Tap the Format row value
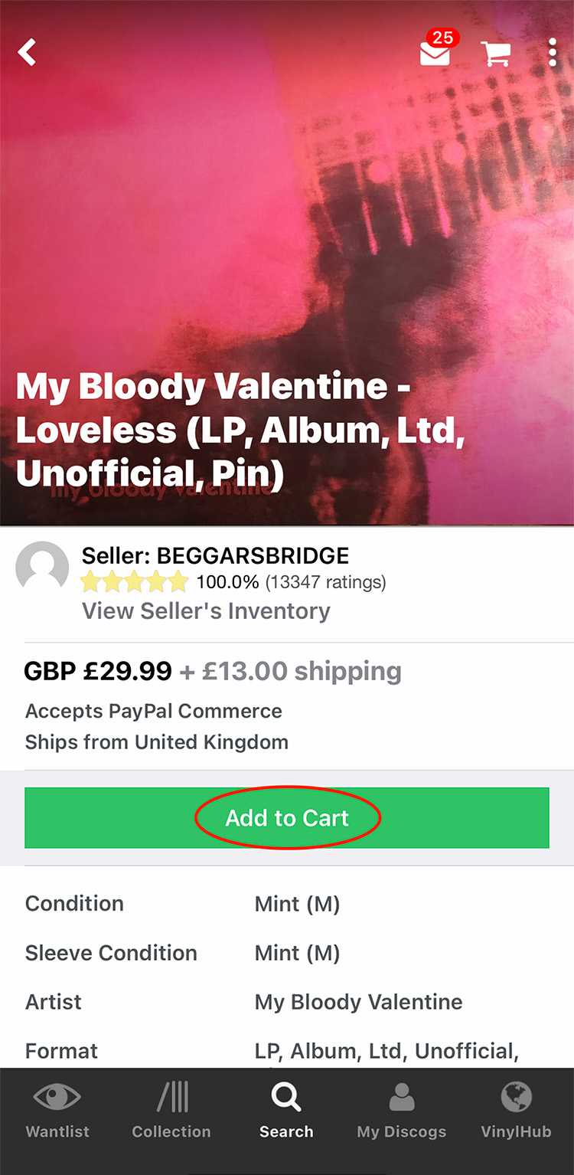Screen dimensions: 574x1175 [x=386, y=1051]
